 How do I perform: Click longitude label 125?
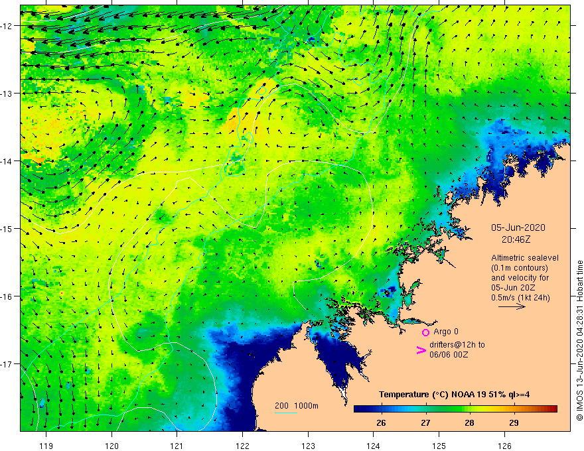(x=439, y=446)
